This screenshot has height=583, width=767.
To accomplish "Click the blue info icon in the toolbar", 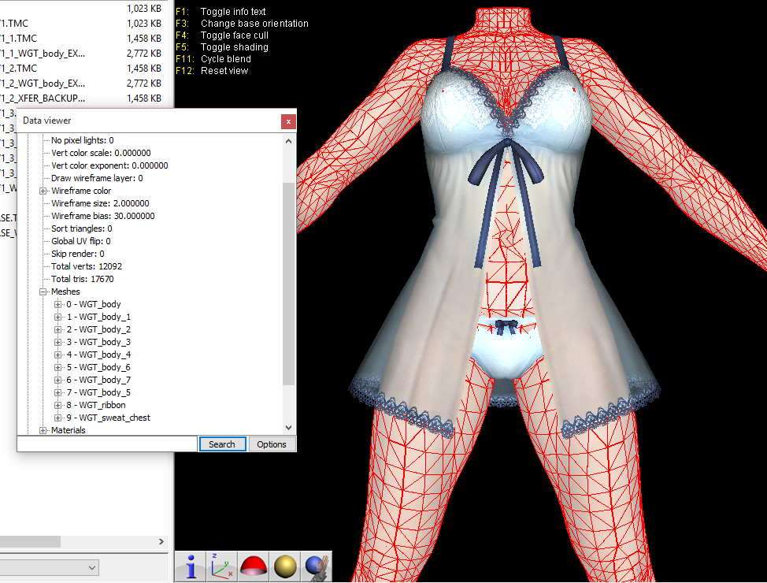I will (191, 566).
